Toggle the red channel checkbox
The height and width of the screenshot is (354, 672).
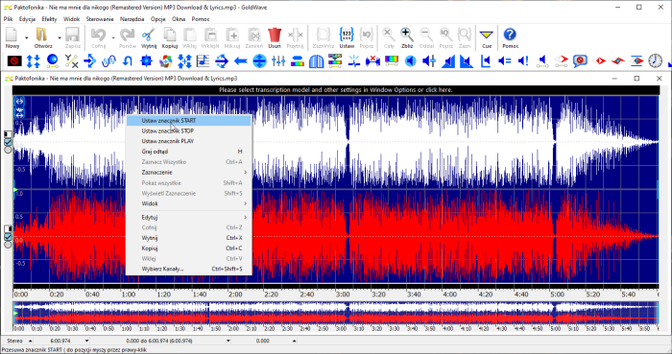pyautogui.click(x=8, y=237)
